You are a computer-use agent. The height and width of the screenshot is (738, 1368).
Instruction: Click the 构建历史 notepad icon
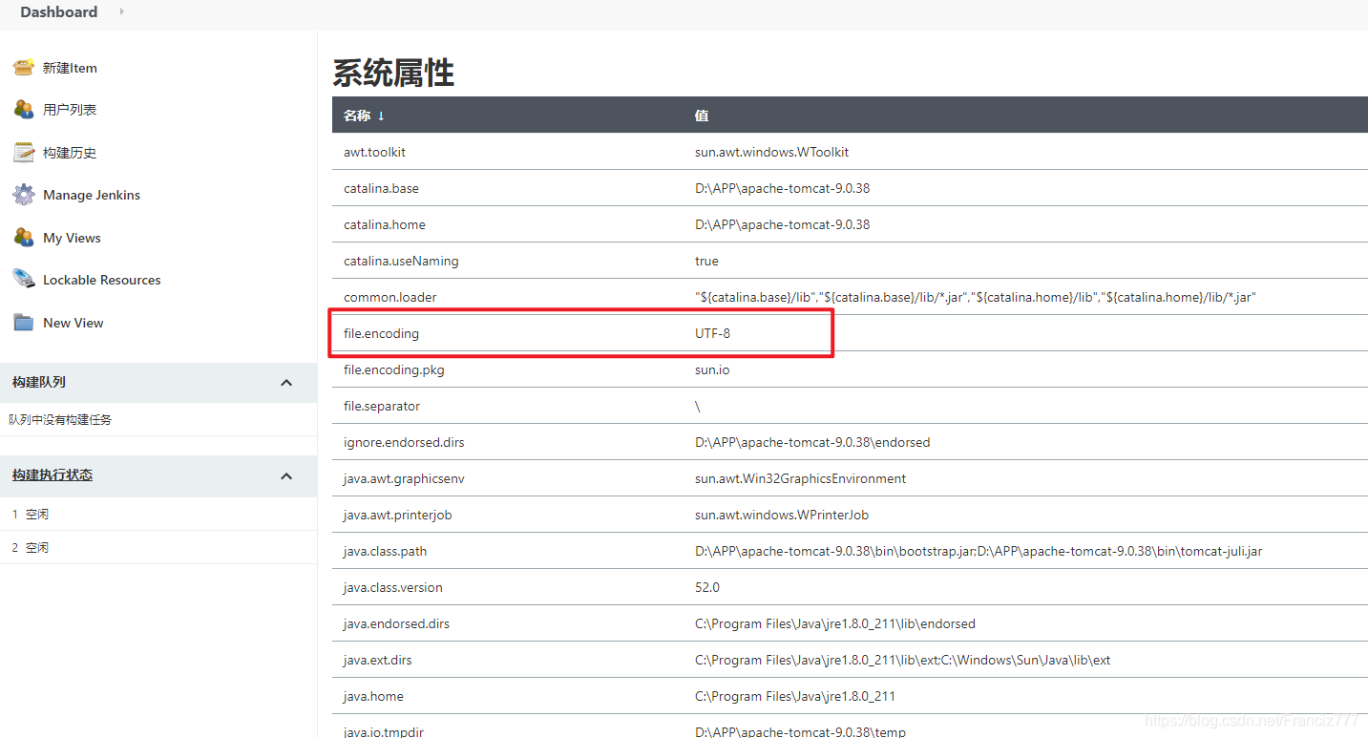click(23, 153)
